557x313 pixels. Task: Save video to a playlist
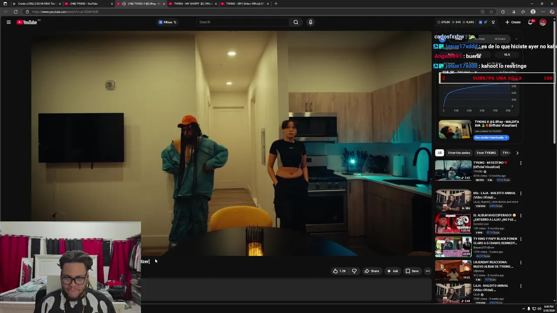[412, 271]
